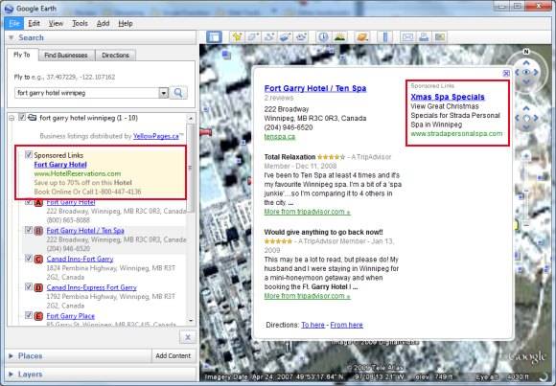Click the Add Polygon toolbar icon
Viewport: 556px width, 386px height.
click(x=253, y=36)
